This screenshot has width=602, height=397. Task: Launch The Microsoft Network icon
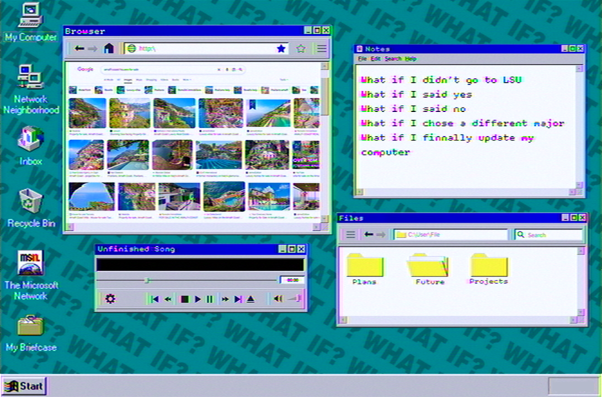click(31, 275)
